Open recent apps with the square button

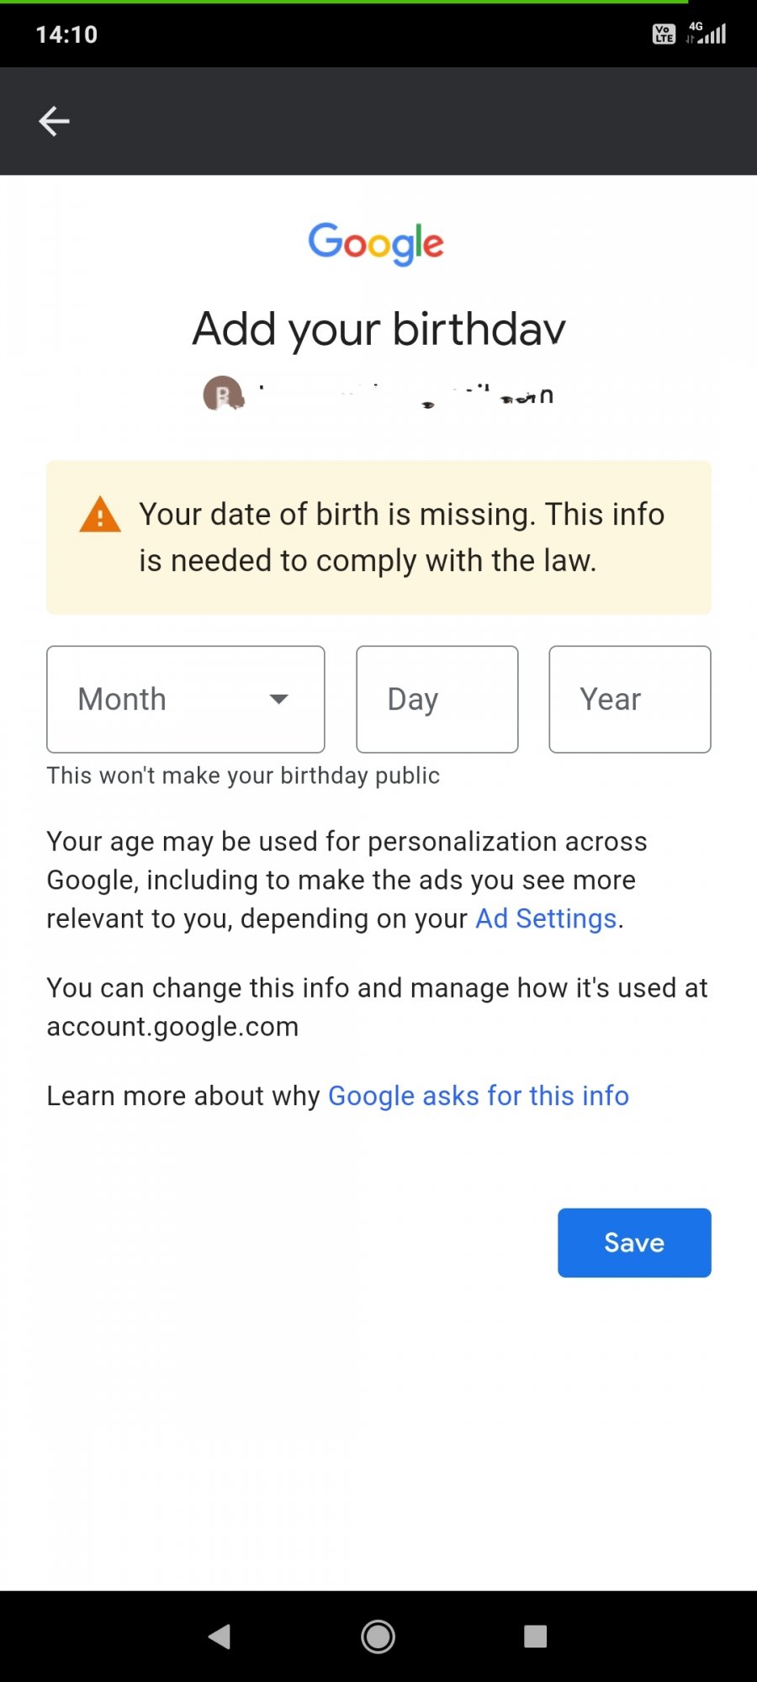click(535, 1636)
